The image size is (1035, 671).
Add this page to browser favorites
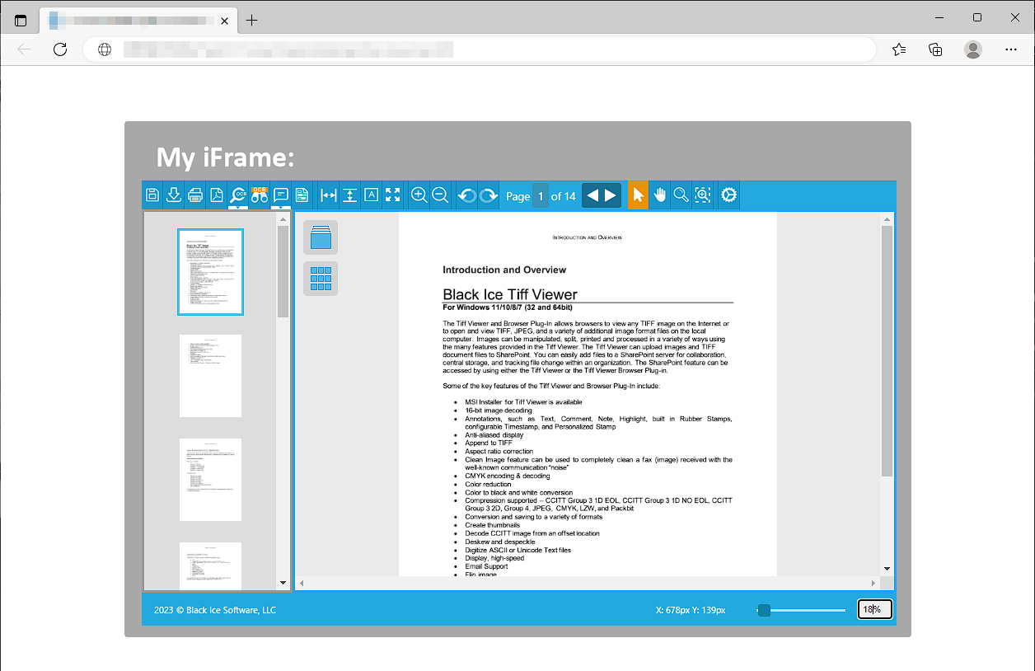[899, 49]
